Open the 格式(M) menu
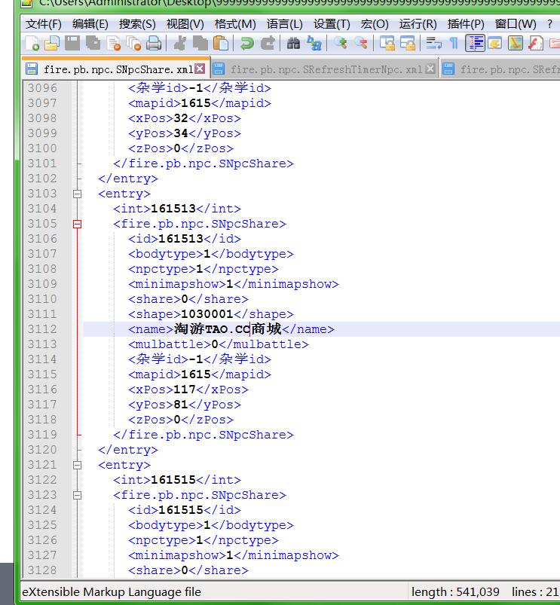This screenshot has width=560, height=605. (235, 24)
